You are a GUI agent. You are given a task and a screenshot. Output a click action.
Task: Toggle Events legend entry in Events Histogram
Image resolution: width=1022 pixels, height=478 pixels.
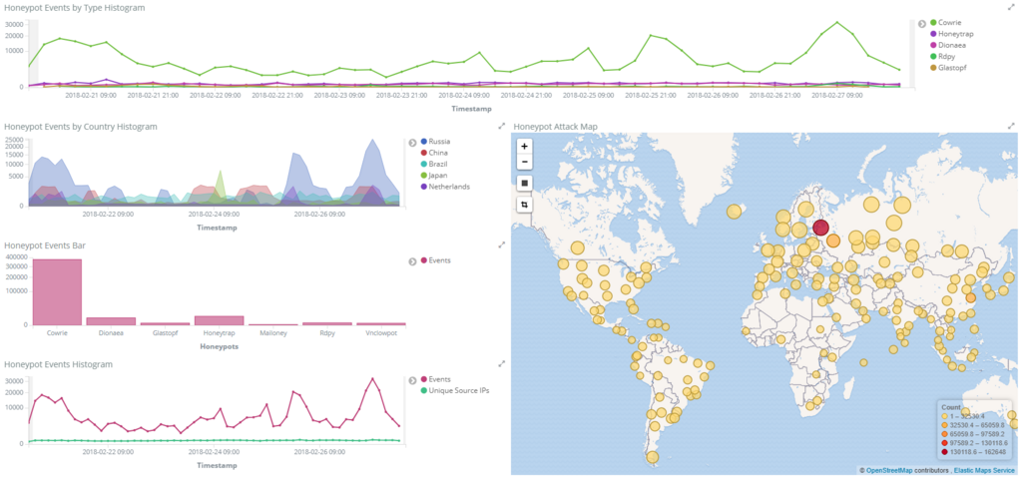pyautogui.click(x=435, y=379)
